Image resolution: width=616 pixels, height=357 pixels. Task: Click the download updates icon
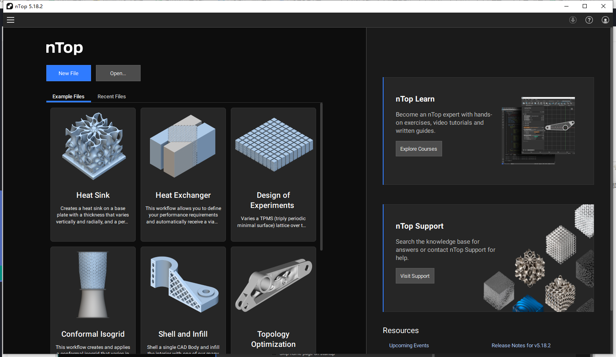click(x=573, y=20)
